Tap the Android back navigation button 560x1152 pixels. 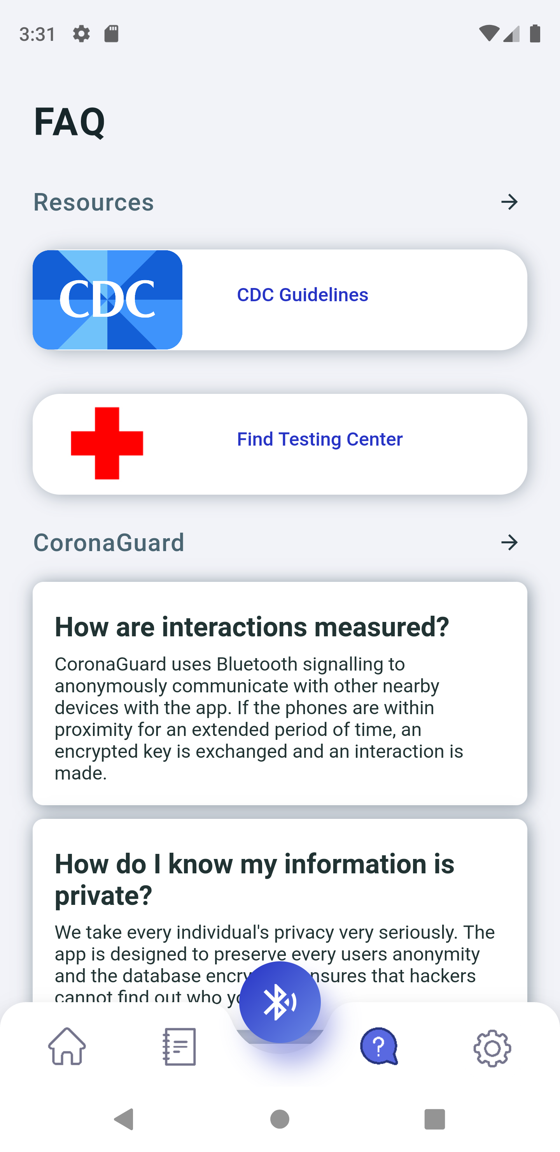coord(124,1119)
